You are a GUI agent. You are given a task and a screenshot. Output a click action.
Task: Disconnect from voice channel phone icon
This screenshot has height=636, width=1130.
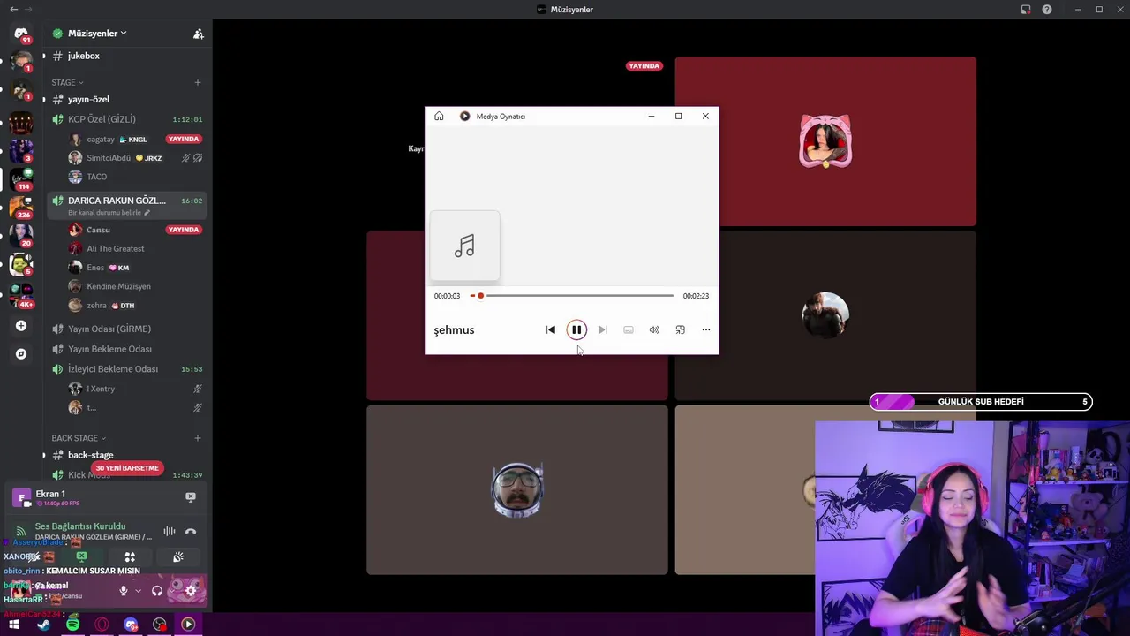pos(191,532)
